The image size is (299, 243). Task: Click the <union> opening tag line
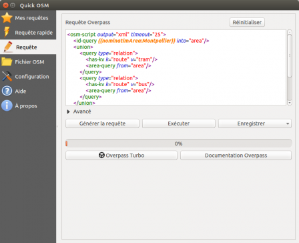pos(83,47)
